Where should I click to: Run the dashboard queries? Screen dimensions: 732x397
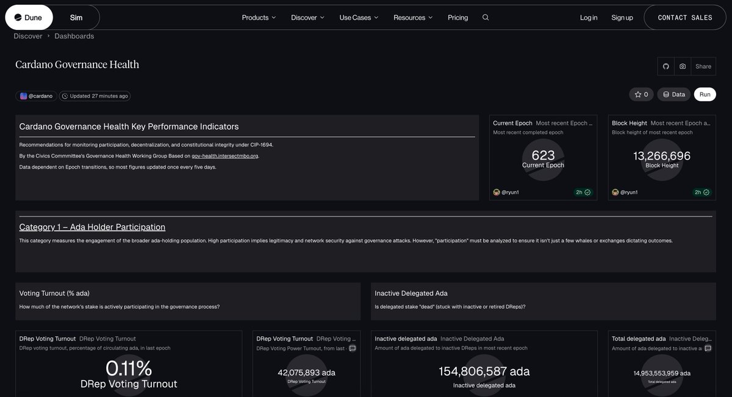[705, 94]
